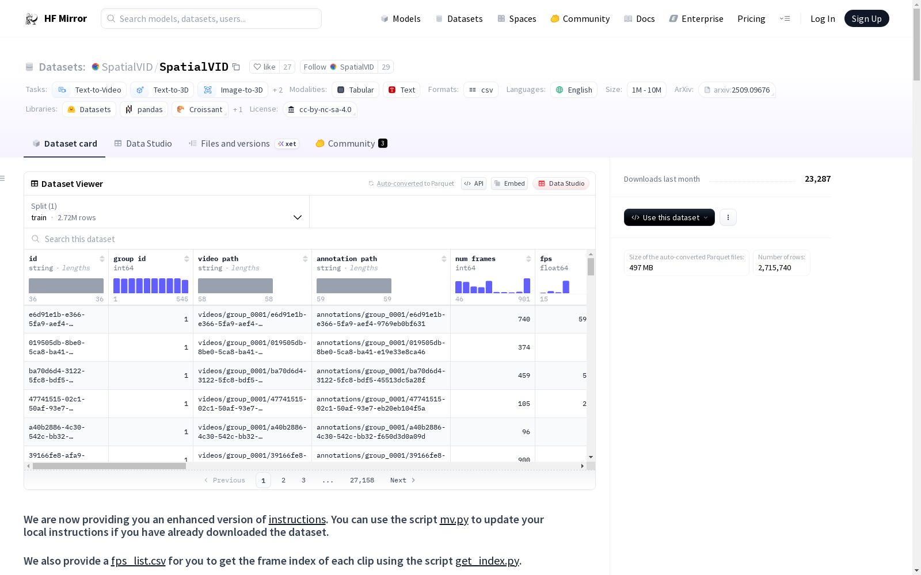Screen dimensions: 921x575
Task: Click the left sidebar collapse icon
Action: pyautogui.click(x=3, y=178)
